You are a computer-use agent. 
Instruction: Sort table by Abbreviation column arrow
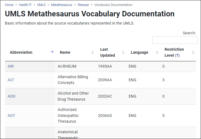(52, 52)
